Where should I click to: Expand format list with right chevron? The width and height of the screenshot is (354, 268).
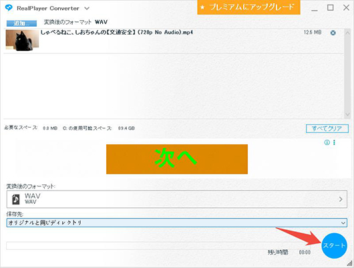341,199
